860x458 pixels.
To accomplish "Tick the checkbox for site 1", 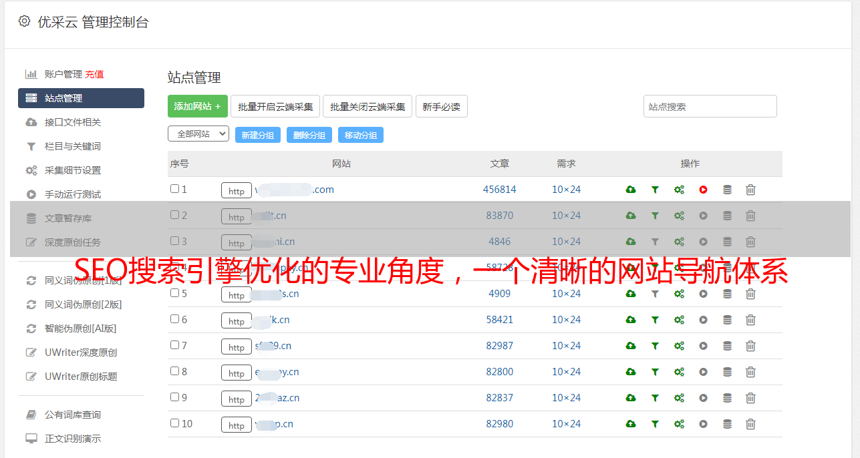I will (174, 189).
